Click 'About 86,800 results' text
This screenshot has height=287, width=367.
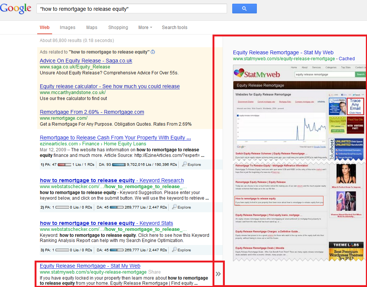point(77,41)
